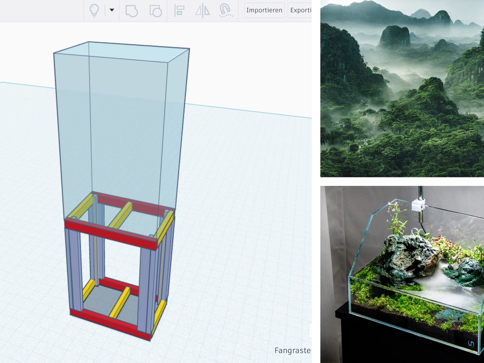
Task: Open the planted glass tank photo
Action: [402, 274]
